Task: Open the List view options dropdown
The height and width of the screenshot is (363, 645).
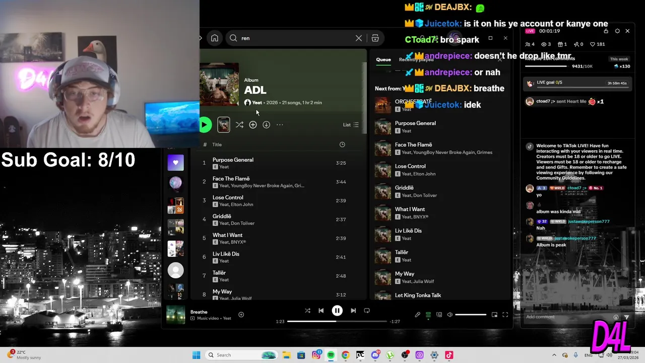Action: 351,125
